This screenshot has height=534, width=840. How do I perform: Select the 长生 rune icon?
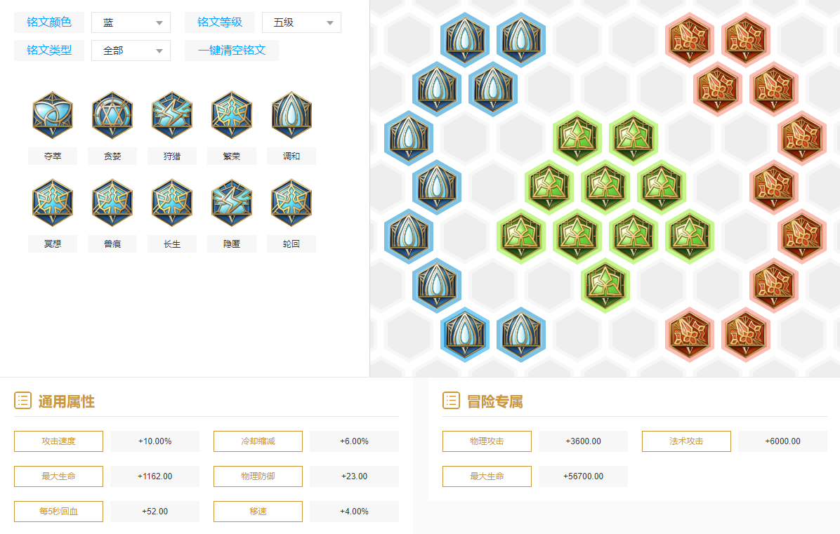[x=172, y=203]
